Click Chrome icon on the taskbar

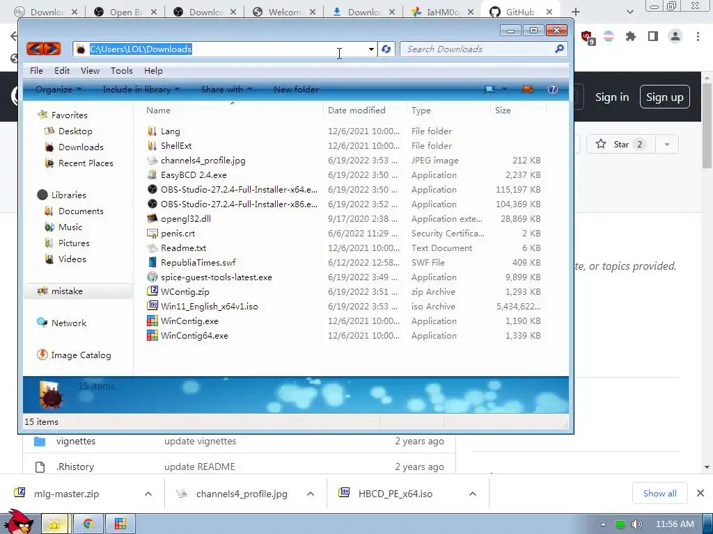pos(88,524)
